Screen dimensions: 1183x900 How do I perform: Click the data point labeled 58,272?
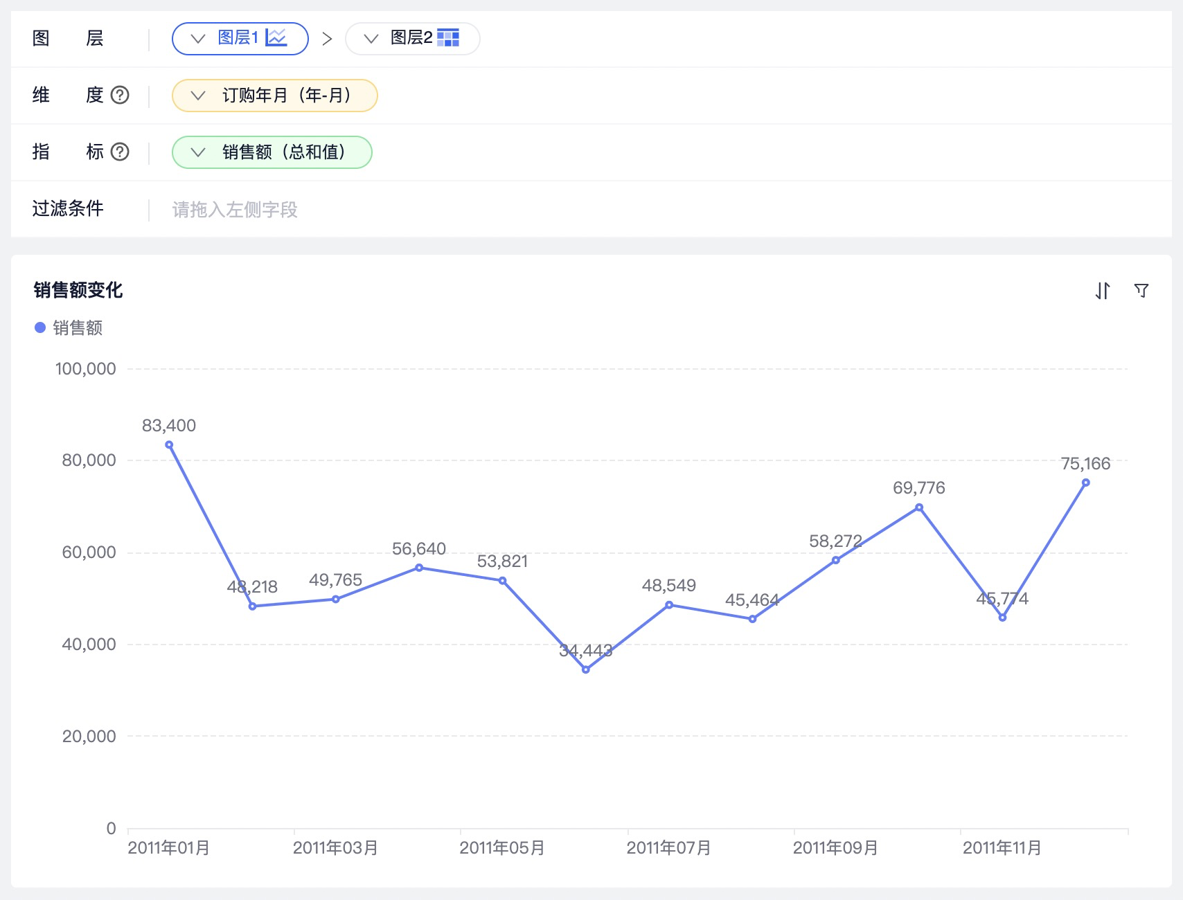pos(836,560)
